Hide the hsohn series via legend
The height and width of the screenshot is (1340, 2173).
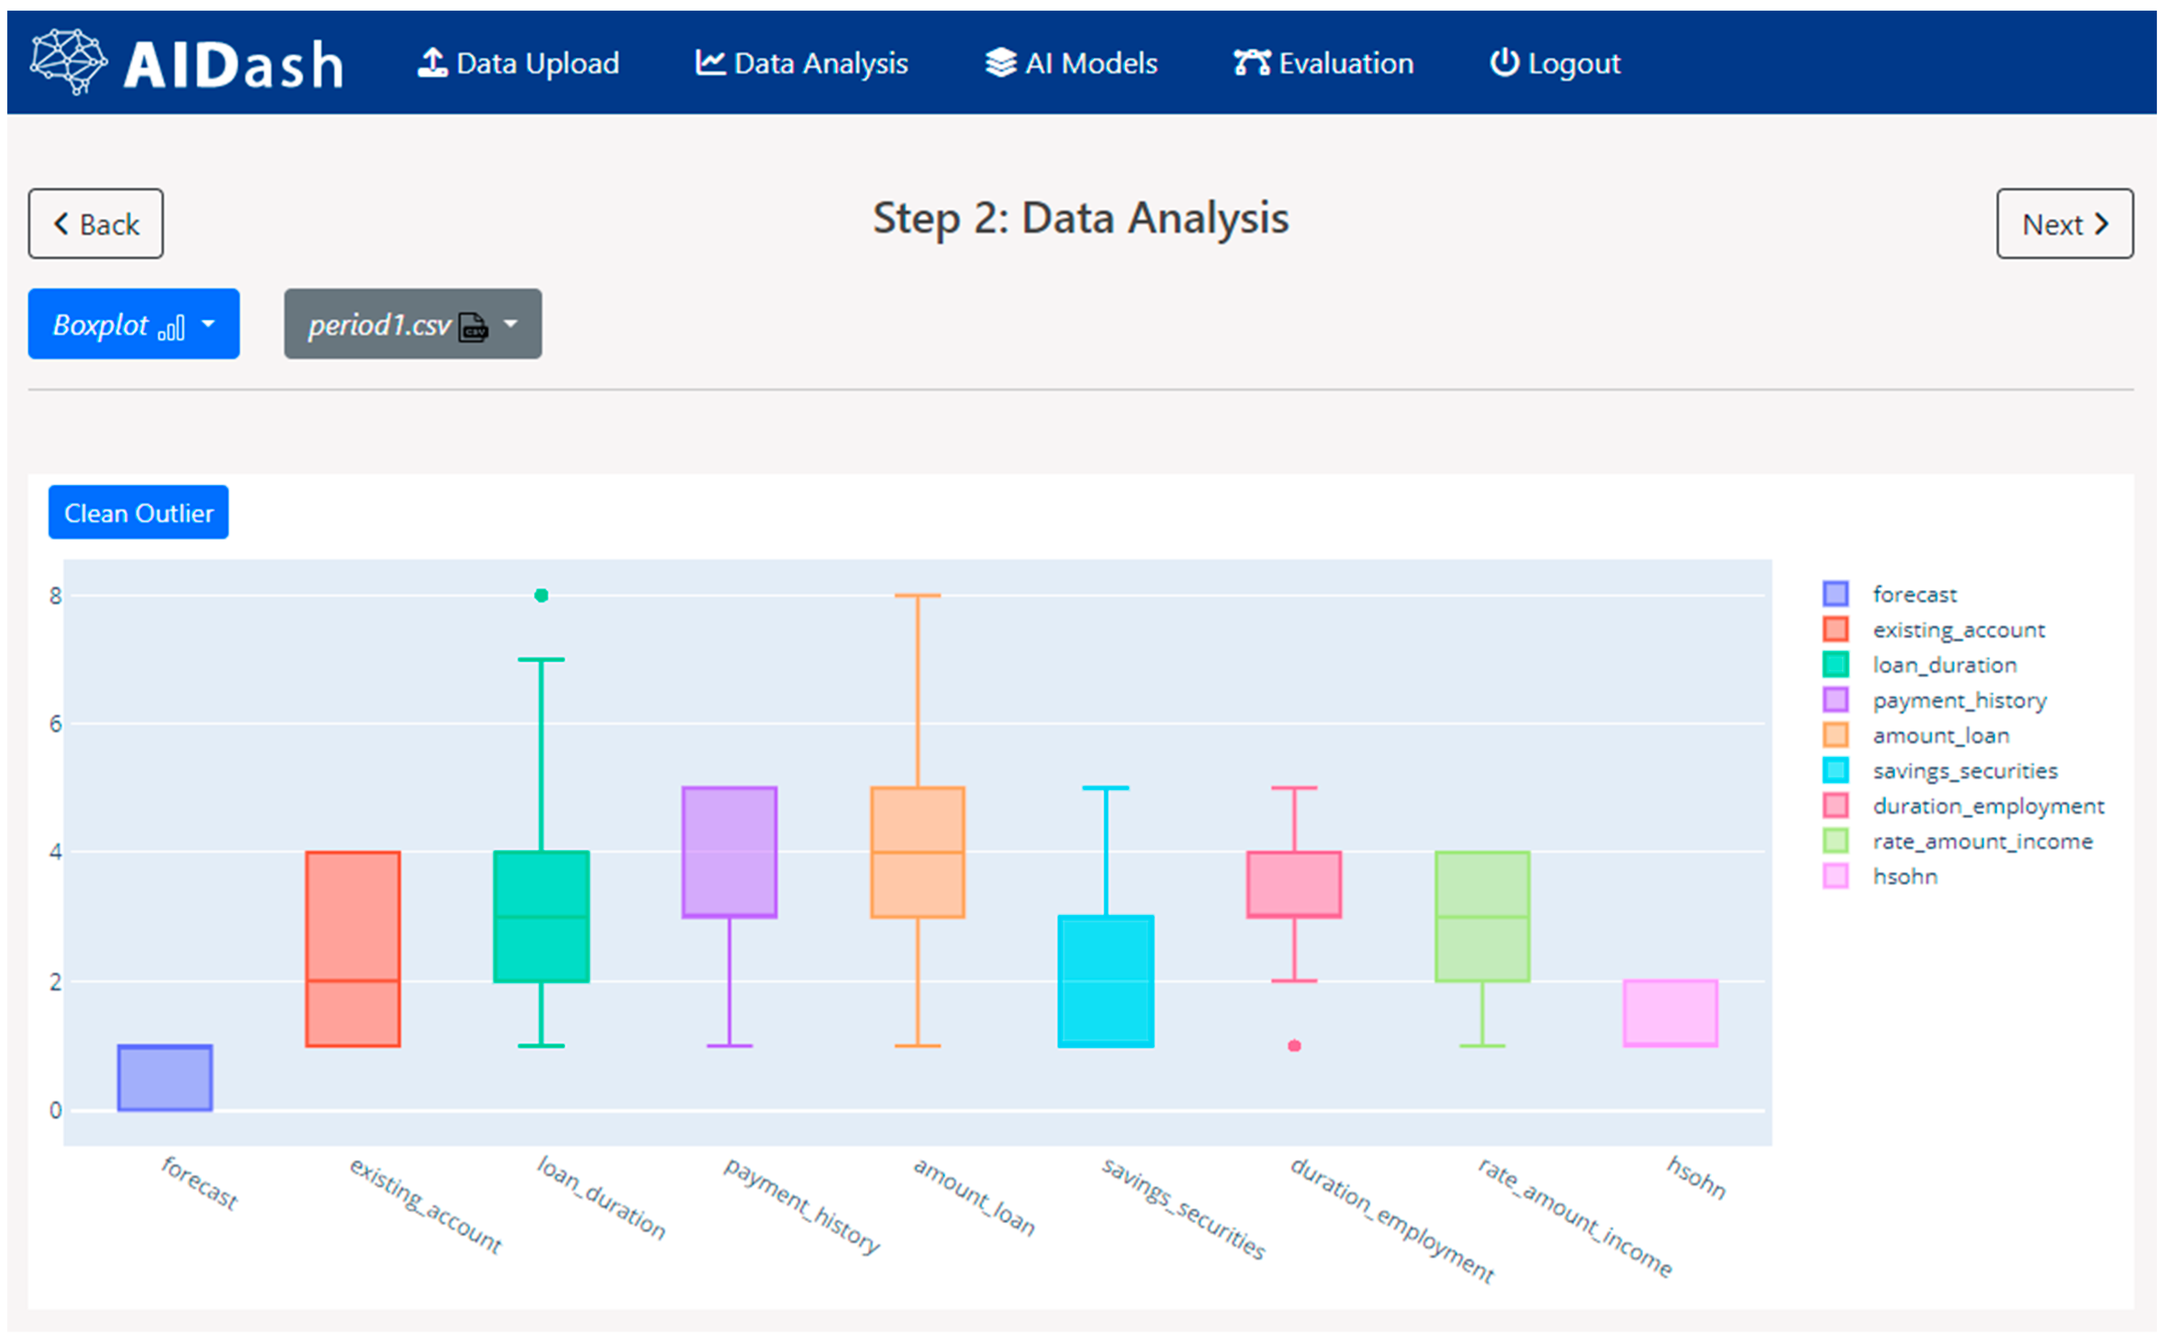click(1904, 877)
